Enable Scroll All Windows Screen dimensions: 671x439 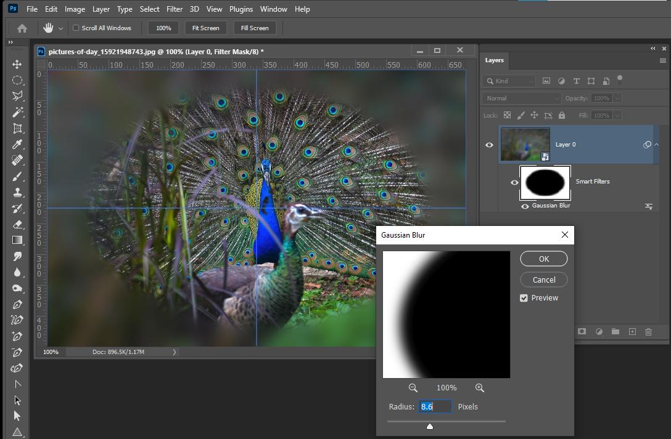tap(75, 28)
